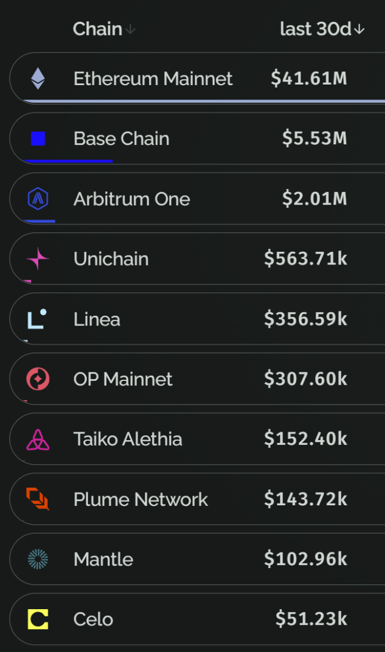Viewport: 385px width, 652px height.
Task: Select the Mantle sunburst icon
Action: point(38,559)
